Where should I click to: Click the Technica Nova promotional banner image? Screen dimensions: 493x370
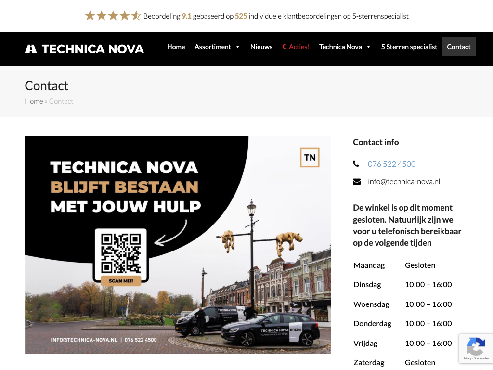pyautogui.click(x=178, y=245)
